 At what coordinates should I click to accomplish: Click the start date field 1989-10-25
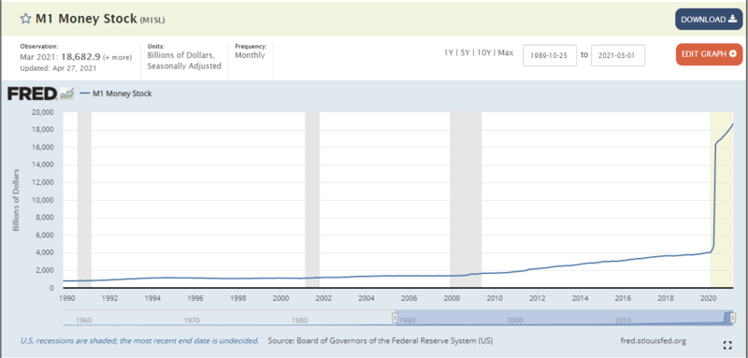coord(550,55)
